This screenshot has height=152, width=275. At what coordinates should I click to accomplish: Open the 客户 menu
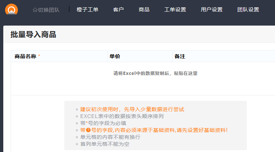click(x=118, y=10)
